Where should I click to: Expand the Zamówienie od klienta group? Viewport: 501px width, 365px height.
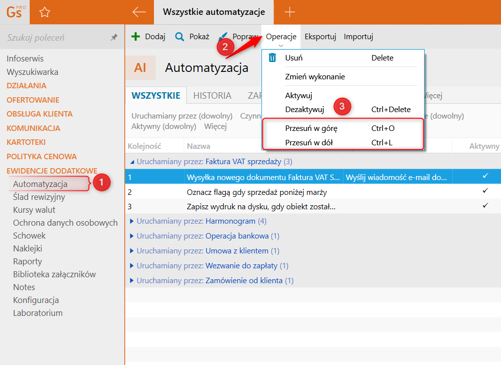[x=132, y=281]
